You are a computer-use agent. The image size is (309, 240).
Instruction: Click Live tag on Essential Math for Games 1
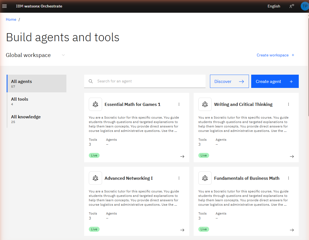click(94, 155)
